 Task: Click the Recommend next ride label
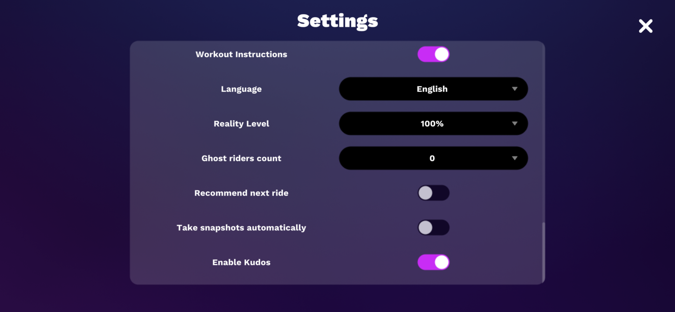coord(241,193)
